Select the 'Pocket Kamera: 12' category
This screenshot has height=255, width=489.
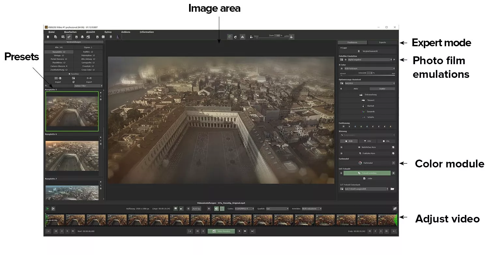(59, 59)
